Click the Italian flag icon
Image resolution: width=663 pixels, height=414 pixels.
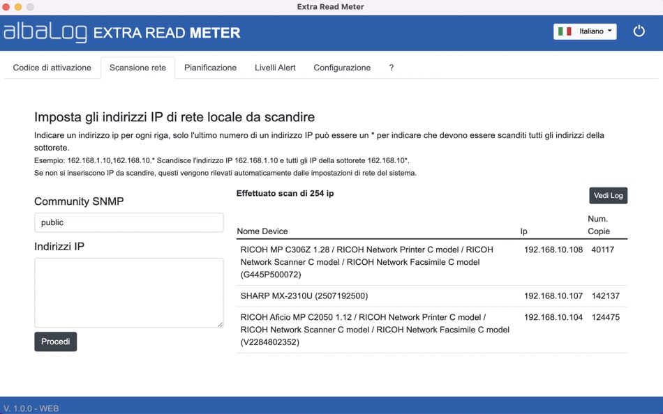click(565, 31)
